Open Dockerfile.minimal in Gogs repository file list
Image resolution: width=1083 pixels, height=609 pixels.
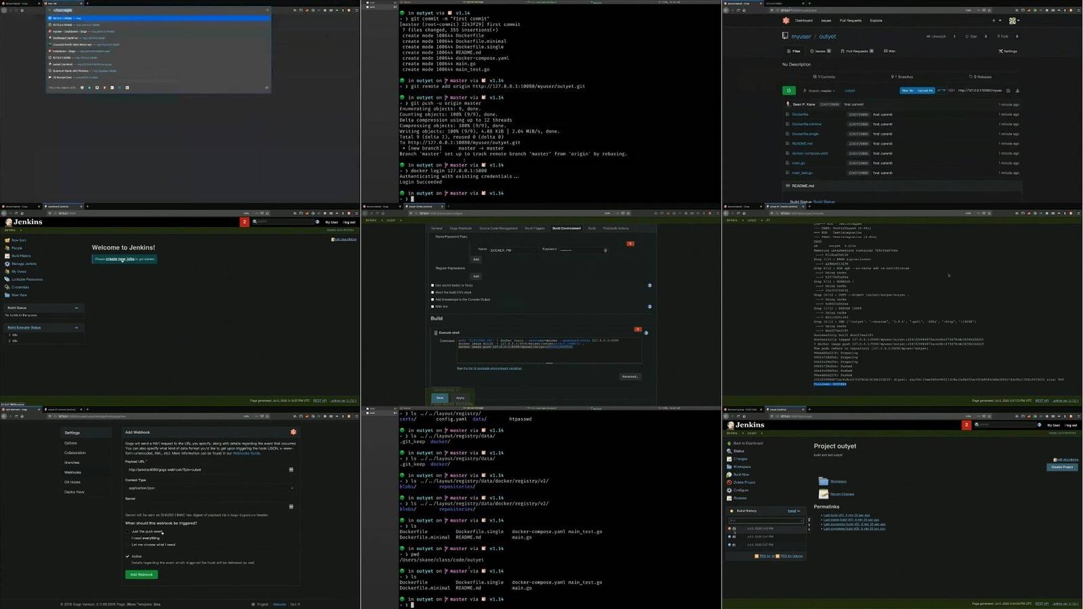click(x=806, y=124)
